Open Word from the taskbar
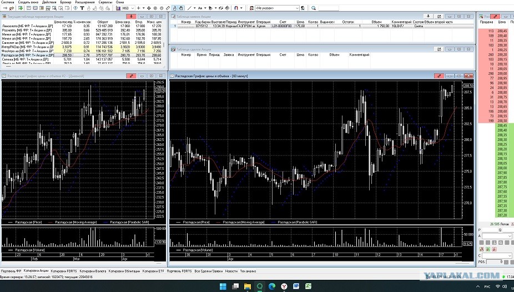The width and height of the screenshot is (514, 292). coord(296,286)
